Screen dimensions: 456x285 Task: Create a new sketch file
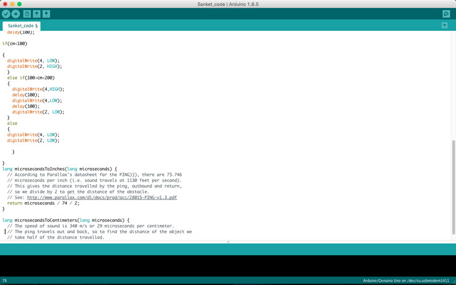(27, 14)
